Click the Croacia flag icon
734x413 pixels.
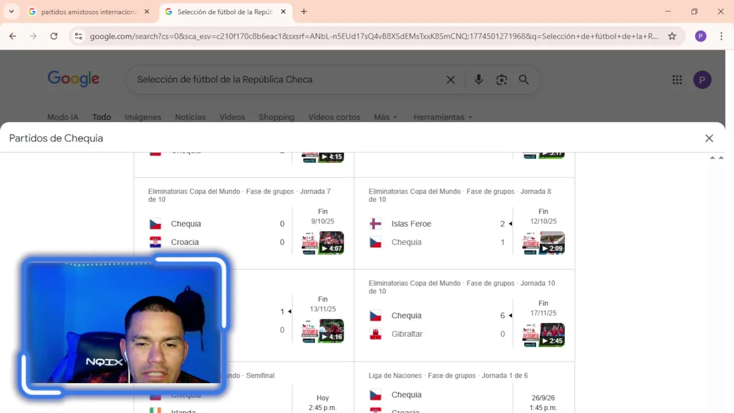155,242
